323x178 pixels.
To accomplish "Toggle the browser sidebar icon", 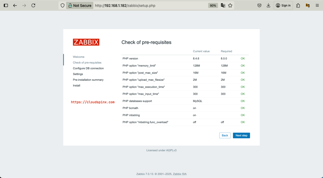I will [x=6, y=6].
